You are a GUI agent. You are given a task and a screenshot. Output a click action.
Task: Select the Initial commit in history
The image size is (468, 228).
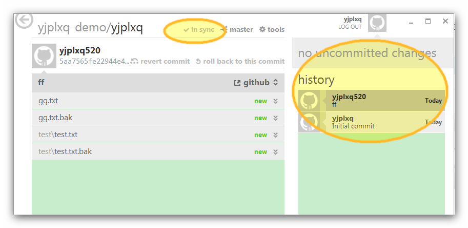pos(372,122)
